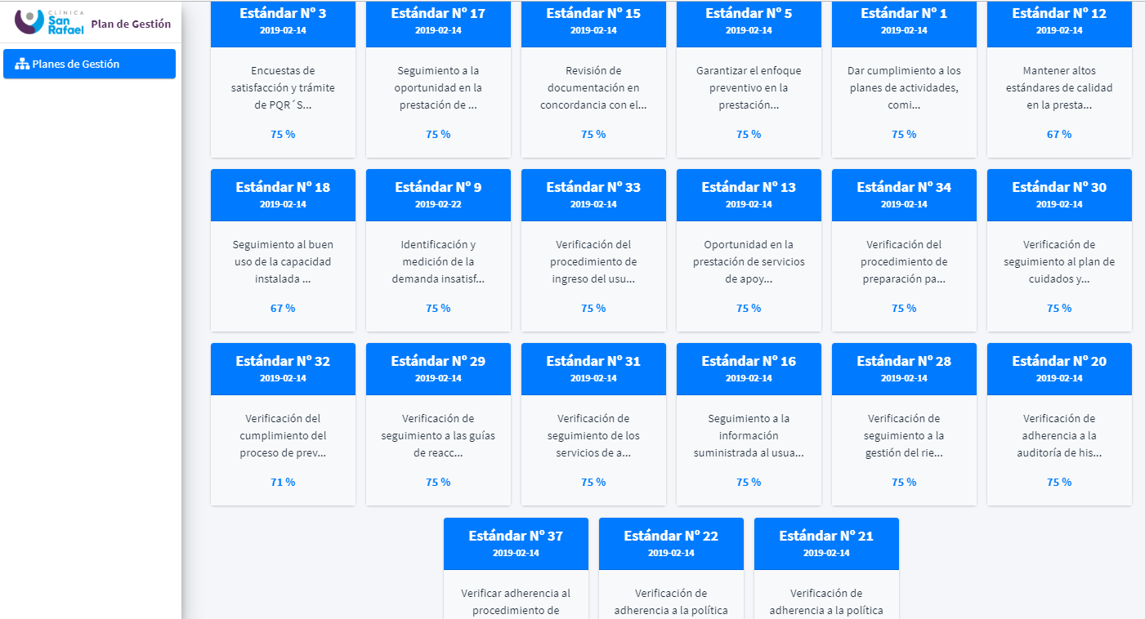The image size is (1145, 619).
Task: Click the Clínica San Rafael logo
Action: click(x=51, y=22)
